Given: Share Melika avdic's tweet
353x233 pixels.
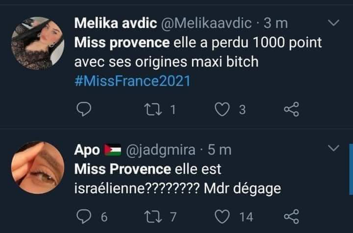Looking at the screenshot, I should coord(291,111).
